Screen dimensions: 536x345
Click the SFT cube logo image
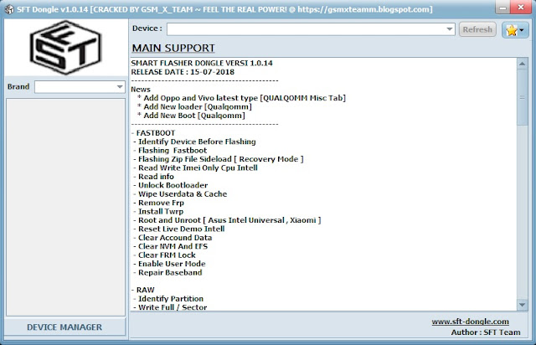65,47
